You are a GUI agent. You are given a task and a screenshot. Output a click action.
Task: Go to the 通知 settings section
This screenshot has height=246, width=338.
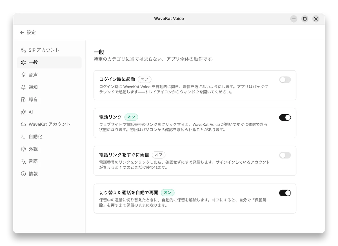click(49, 87)
